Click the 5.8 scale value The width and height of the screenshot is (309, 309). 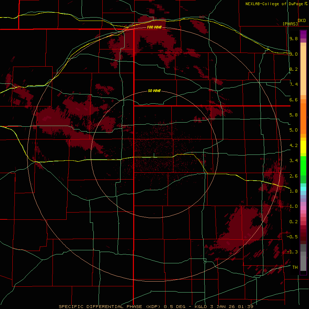[x=294, y=115]
